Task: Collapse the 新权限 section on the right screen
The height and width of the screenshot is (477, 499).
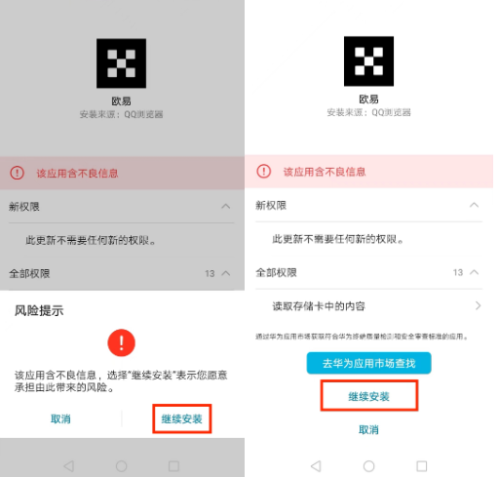Action: [474, 205]
